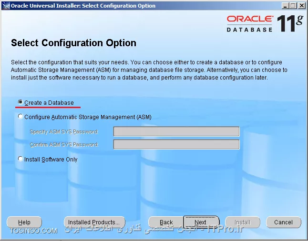This screenshot has width=308, height=241.
Task: Cancel the Oracle installer
Action: 284,222
